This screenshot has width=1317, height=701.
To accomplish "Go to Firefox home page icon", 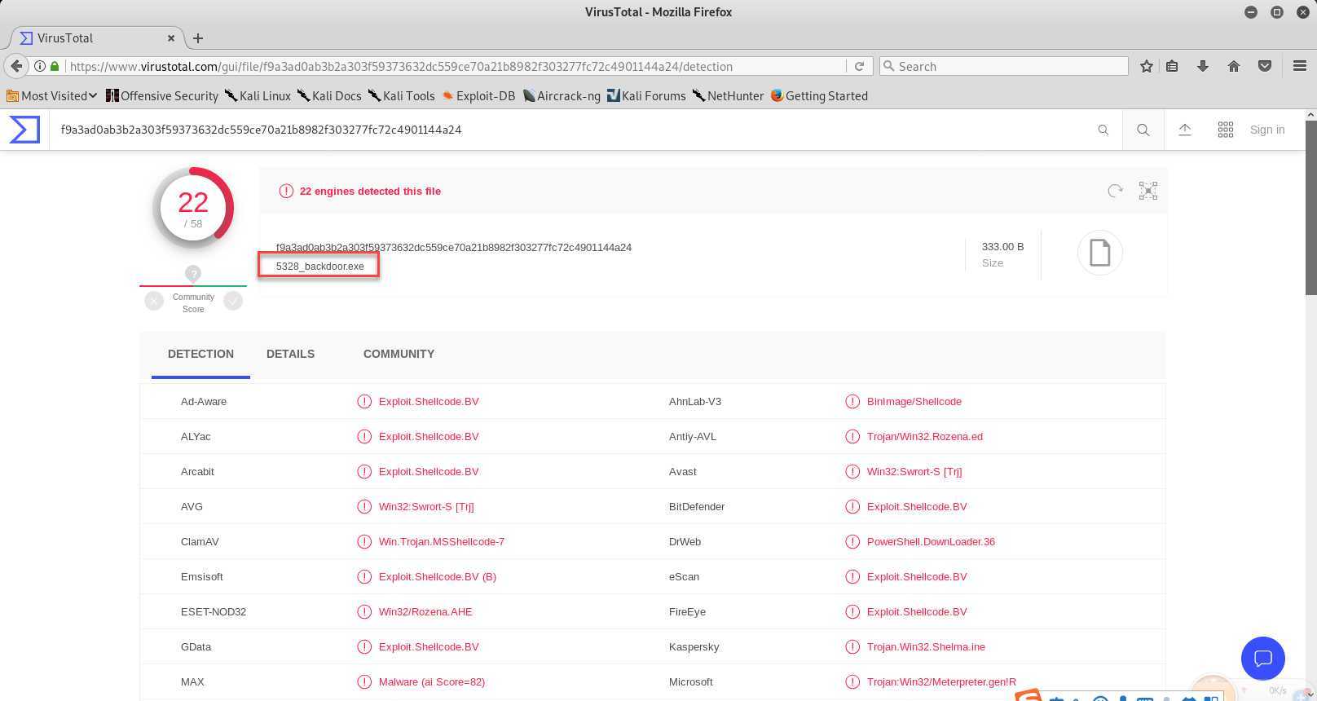I will point(1234,66).
